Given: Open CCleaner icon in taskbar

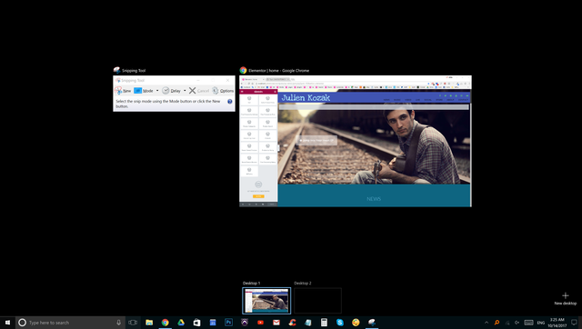Looking at the screenshot, I should pos(293,323).
